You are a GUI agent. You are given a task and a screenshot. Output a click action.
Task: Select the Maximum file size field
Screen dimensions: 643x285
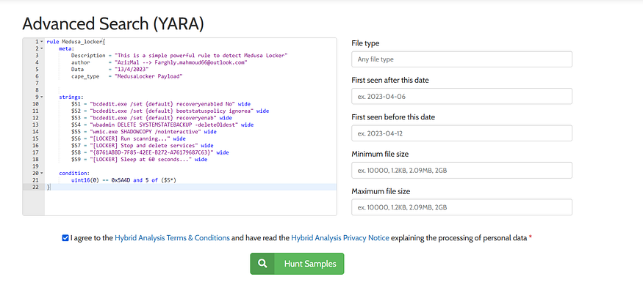461,207
